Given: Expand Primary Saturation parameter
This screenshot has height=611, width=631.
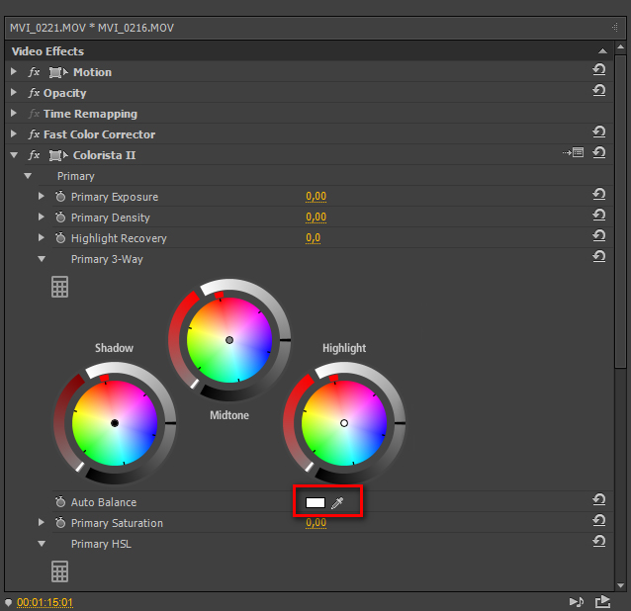Looking at the screenshot, I should [x=42, y=522].
